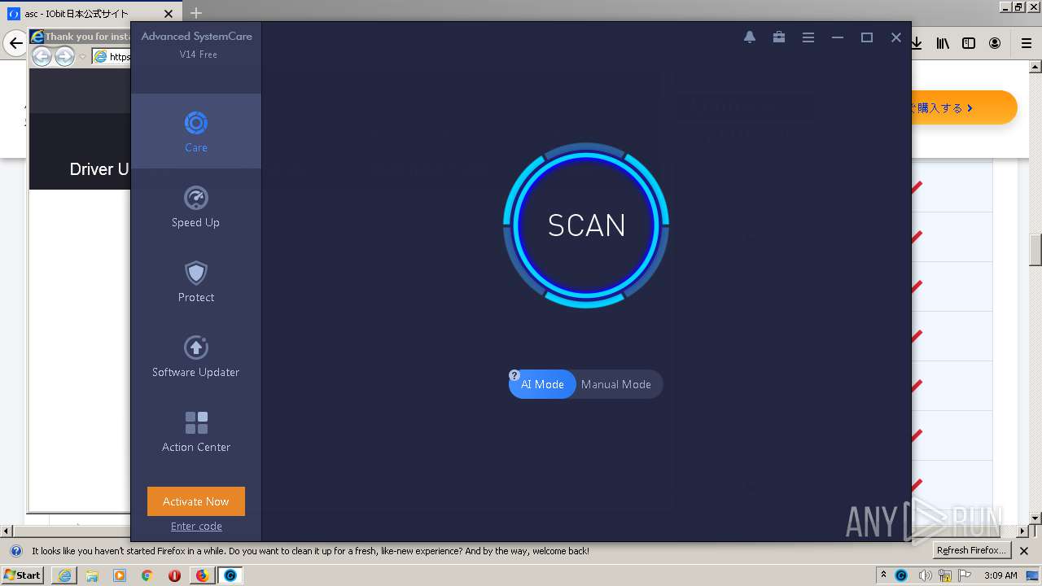Click the Internet Explorer address field

[x=112, y=57]
